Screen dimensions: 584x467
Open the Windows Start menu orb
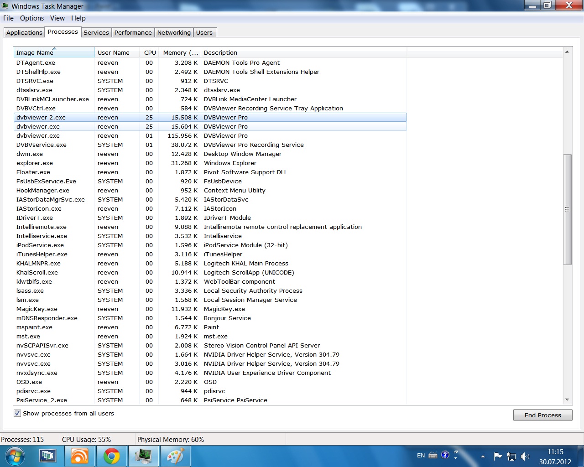(x=15, y=456)
